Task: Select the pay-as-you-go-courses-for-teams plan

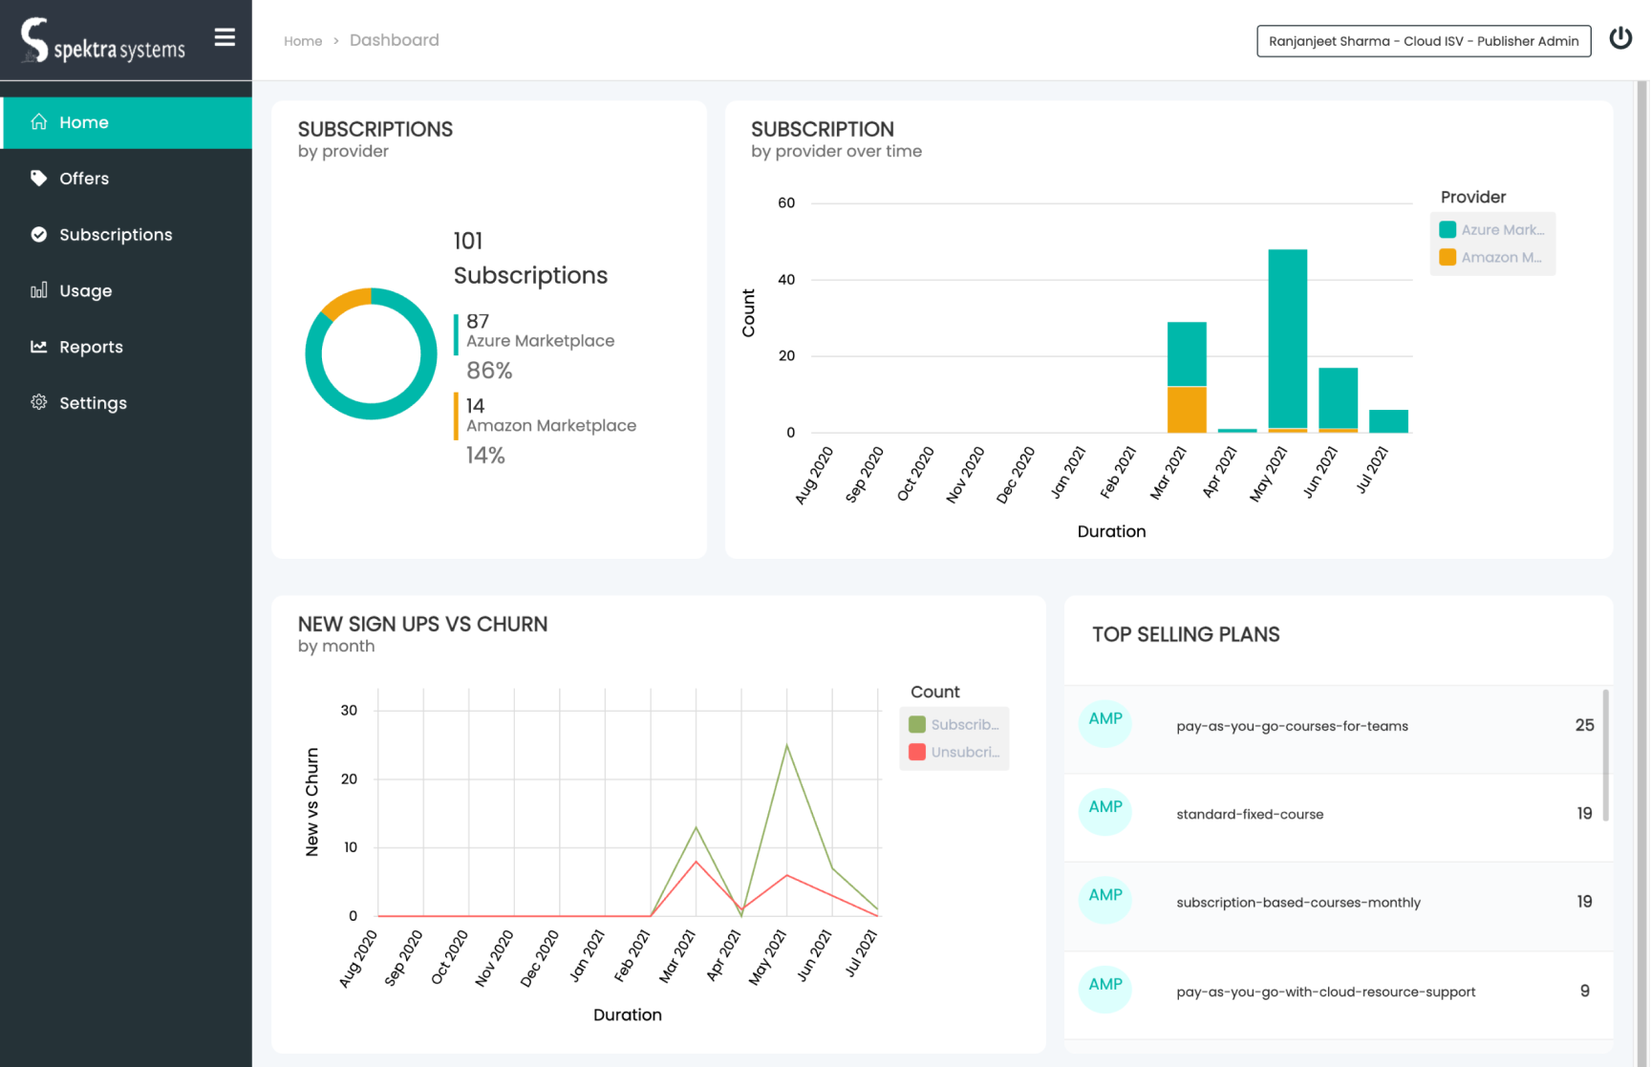Action: pyautogui.click(x=1292, y=726)
